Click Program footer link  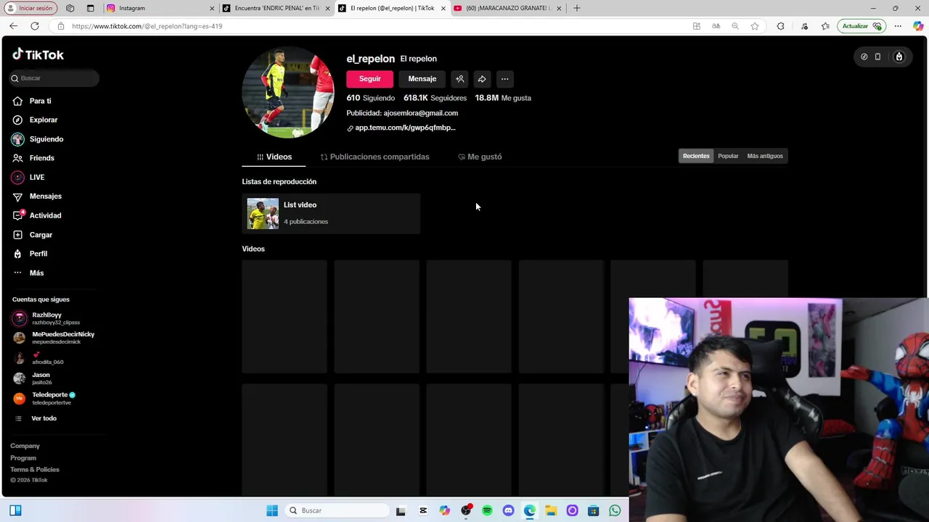(23, 458)
